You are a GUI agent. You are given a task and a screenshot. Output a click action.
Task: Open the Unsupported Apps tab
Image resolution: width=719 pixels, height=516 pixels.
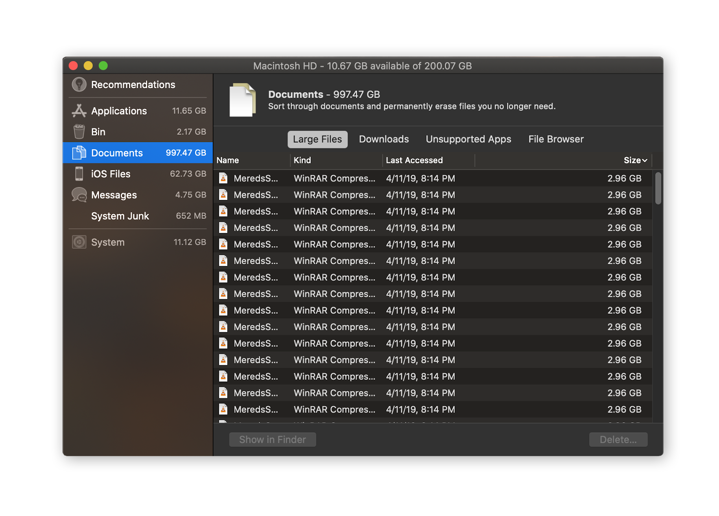pyautogui.click(x=468, y=139)
